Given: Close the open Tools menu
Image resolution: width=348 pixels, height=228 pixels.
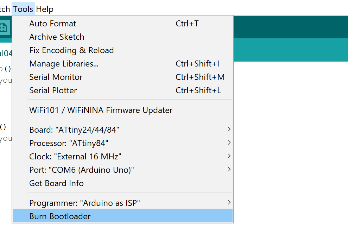Looking at the screenshot, I should (23, 9).
